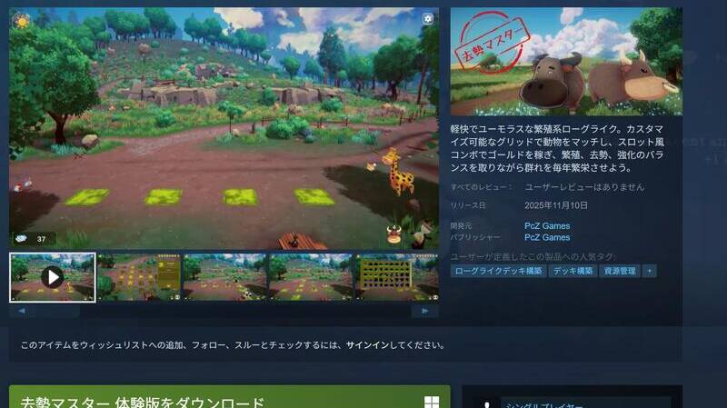Click the sun icon in the game video
The height and width of the screenshot is (408, 727).
pos(21,21)
